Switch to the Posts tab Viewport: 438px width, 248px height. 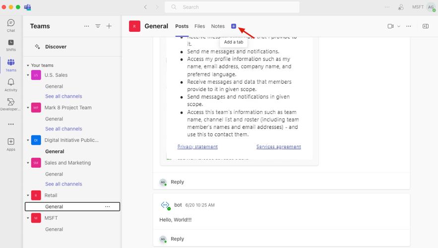(182, 26)
